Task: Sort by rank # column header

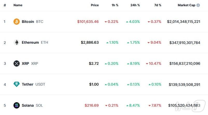Action: (5, 5)
